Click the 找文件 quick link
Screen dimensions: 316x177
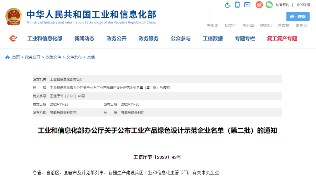pos(230,25)
